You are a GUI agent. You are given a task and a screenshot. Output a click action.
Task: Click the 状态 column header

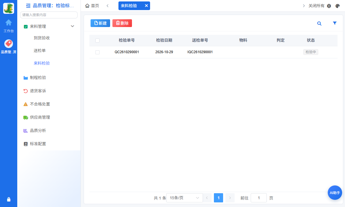(311, 41)
